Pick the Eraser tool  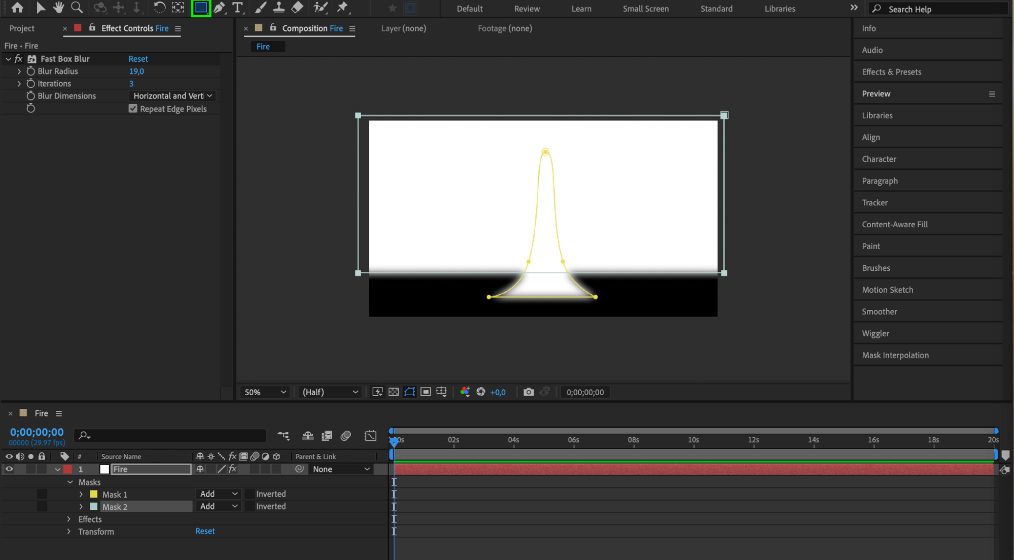[297, 8]
